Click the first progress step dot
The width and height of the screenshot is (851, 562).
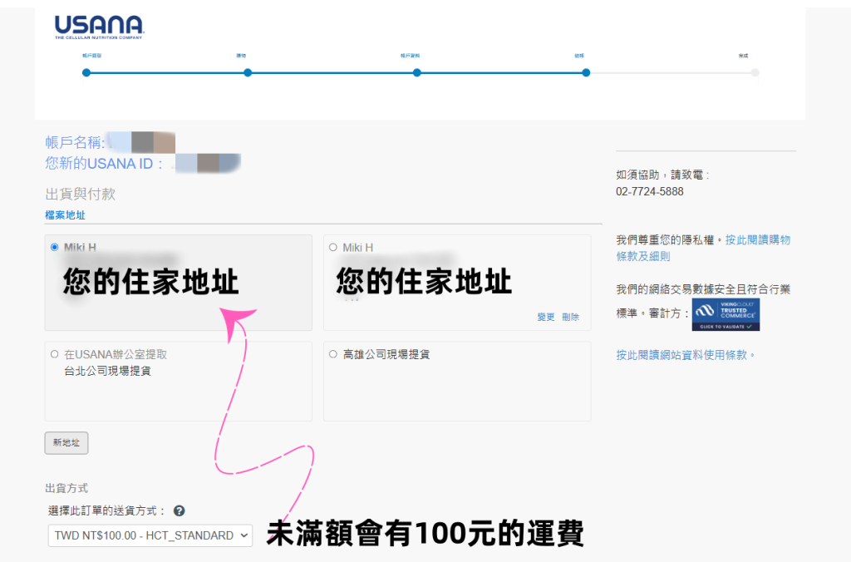coord(86,73)
